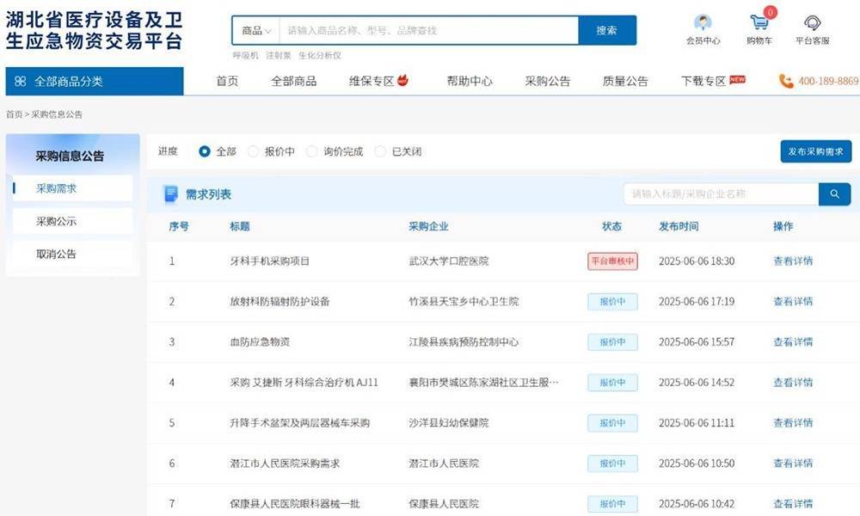Open 全部商品 navigation item
The image size is (860, 516).
tap(293, 81)
